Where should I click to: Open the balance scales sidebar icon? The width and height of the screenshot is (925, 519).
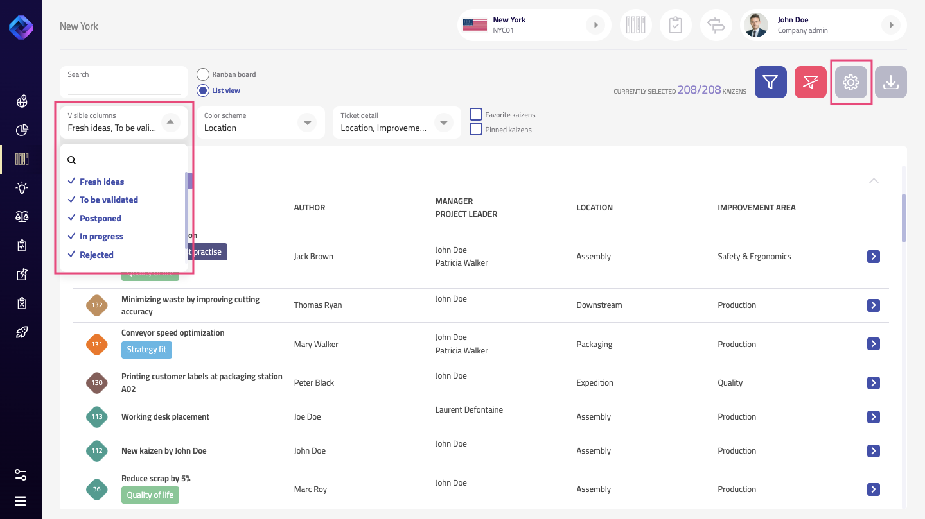pyautogui.click(x=22, y=217)
